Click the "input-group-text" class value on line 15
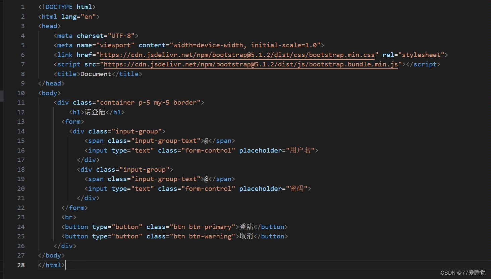 coord(166,141)
